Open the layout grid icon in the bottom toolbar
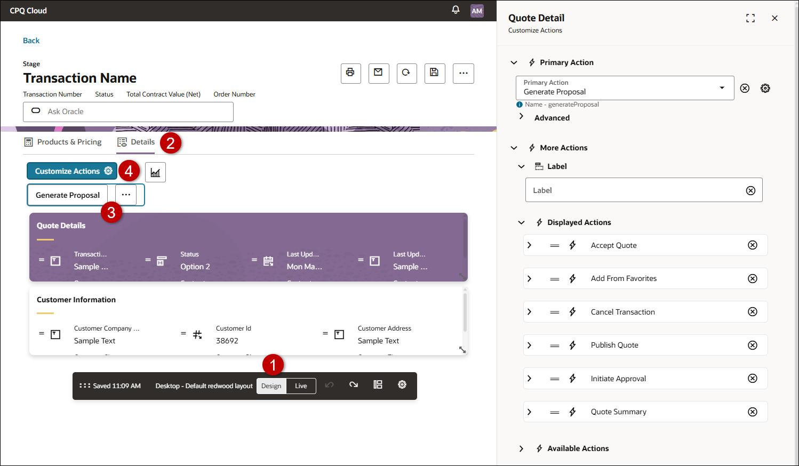The width and height of the screenshot is (799, 466). pyautogui.click(x=378, y=385)
